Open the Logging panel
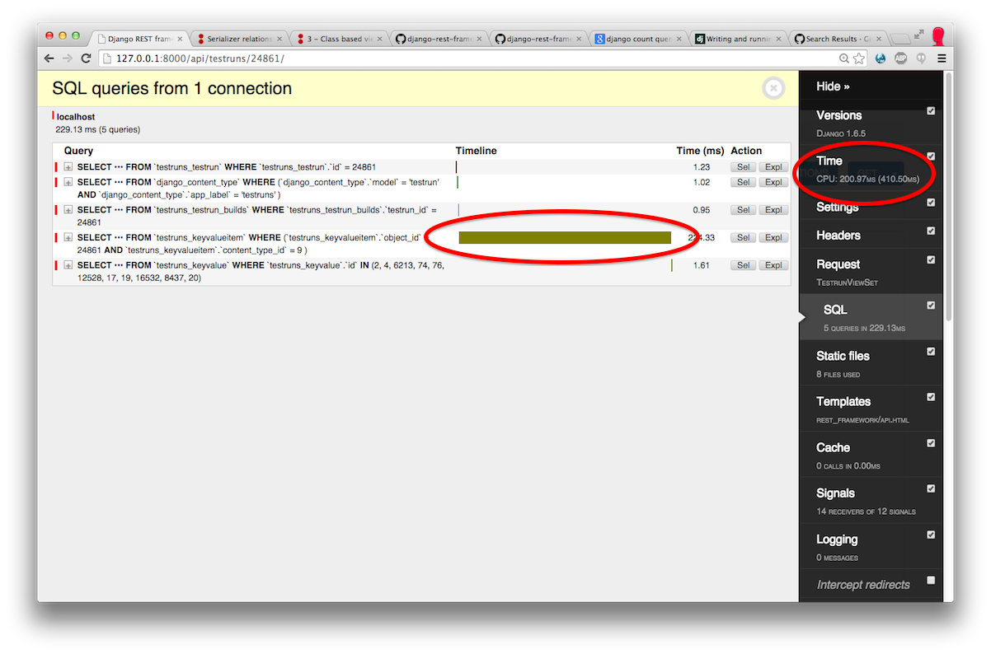Image resolution: width=991 pixels, height=654 pixels. (x=870, y=546)
